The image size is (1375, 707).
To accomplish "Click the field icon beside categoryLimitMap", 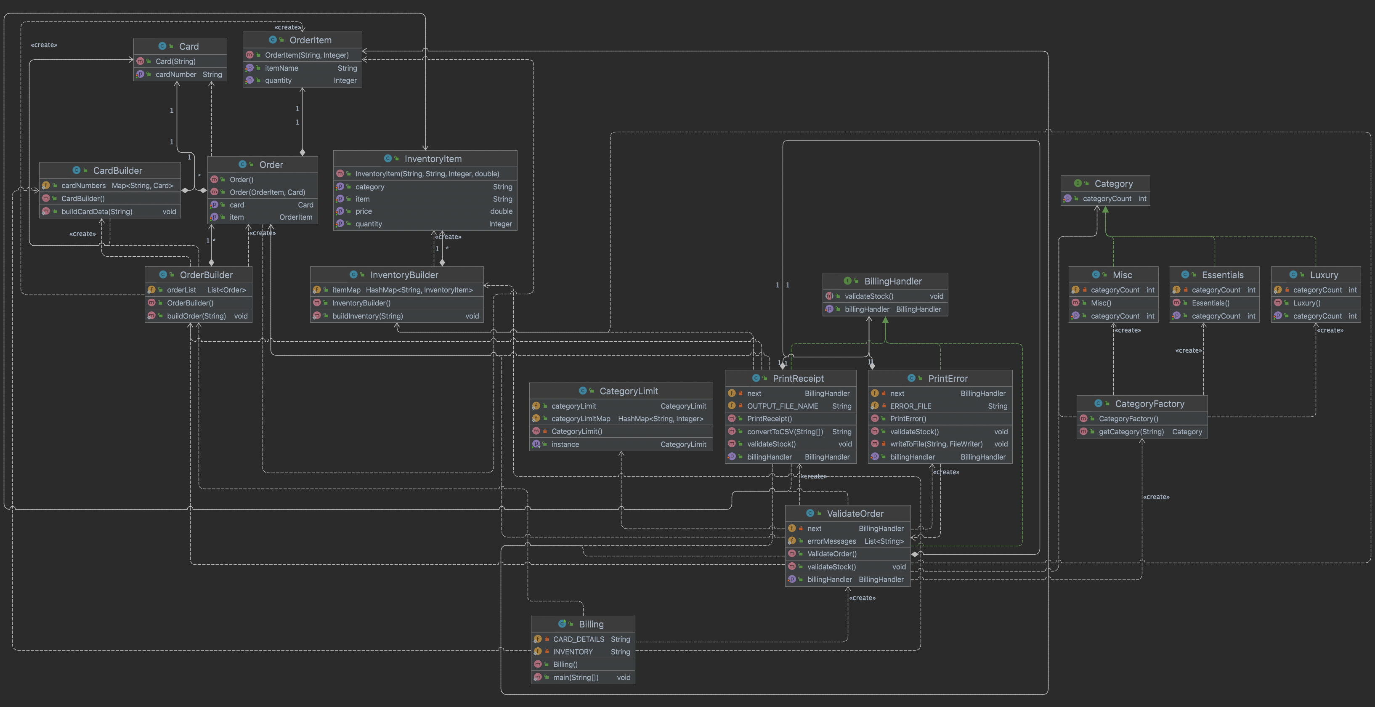I will pyautogui.click(x=536, y=419).
